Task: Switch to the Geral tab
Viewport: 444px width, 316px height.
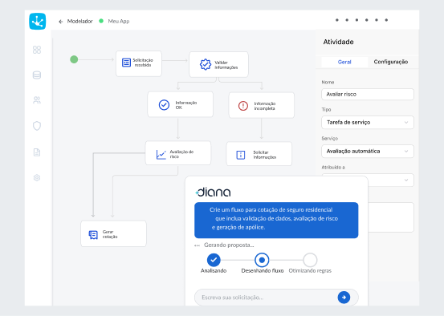Action: (x=344, y=62)
